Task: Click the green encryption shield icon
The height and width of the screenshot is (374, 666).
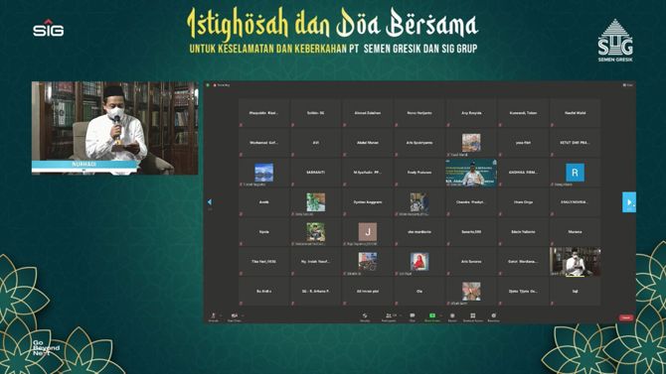Action: click(x=208, y=85)
